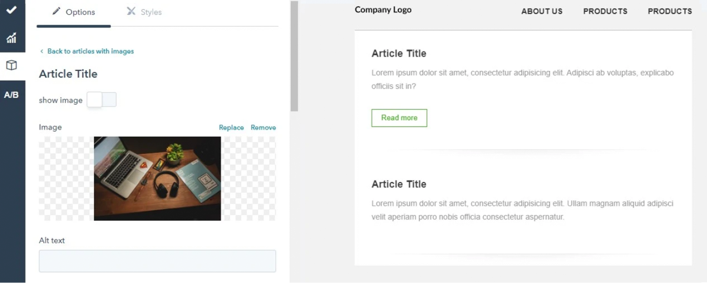
Task: Remove the article image
Action: [x=263, y=128]
